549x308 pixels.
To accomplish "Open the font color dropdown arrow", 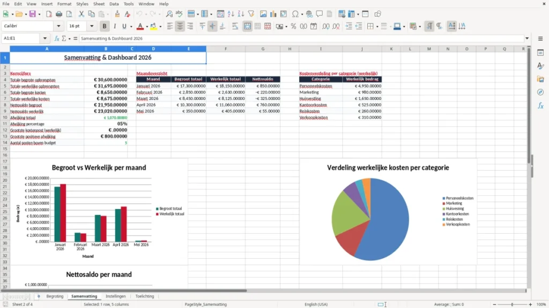I will pos(147,27).
